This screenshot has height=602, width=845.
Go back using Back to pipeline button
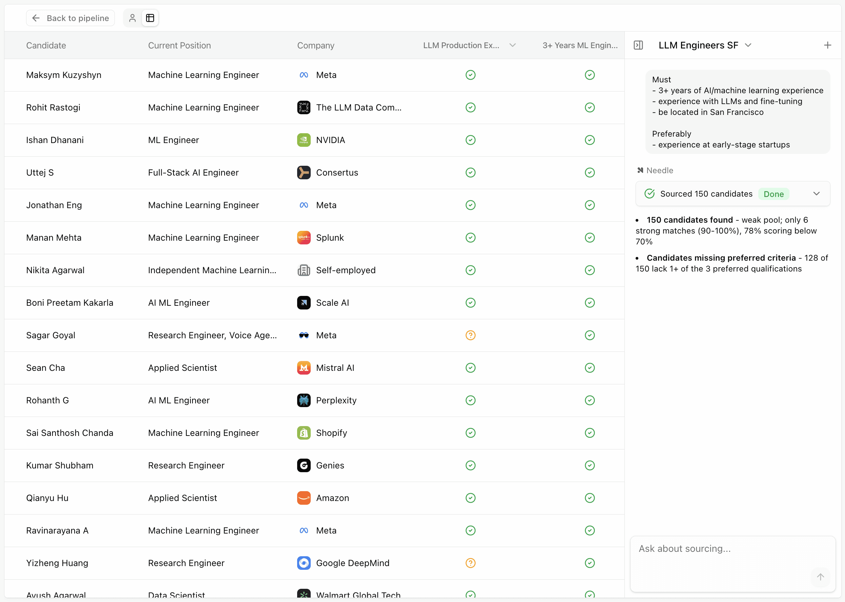(x=70, y=18)
